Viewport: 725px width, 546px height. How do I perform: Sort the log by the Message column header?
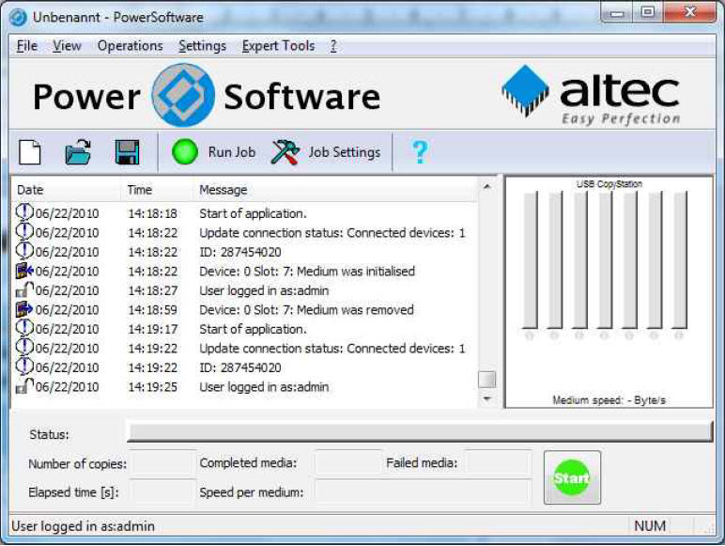coord(334,190)
